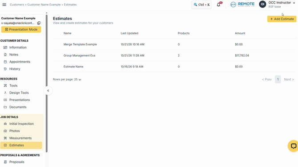Click the $17,782.04 amount cell

242,56
